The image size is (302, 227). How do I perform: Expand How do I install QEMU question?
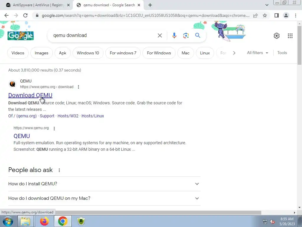click(104, 184)
